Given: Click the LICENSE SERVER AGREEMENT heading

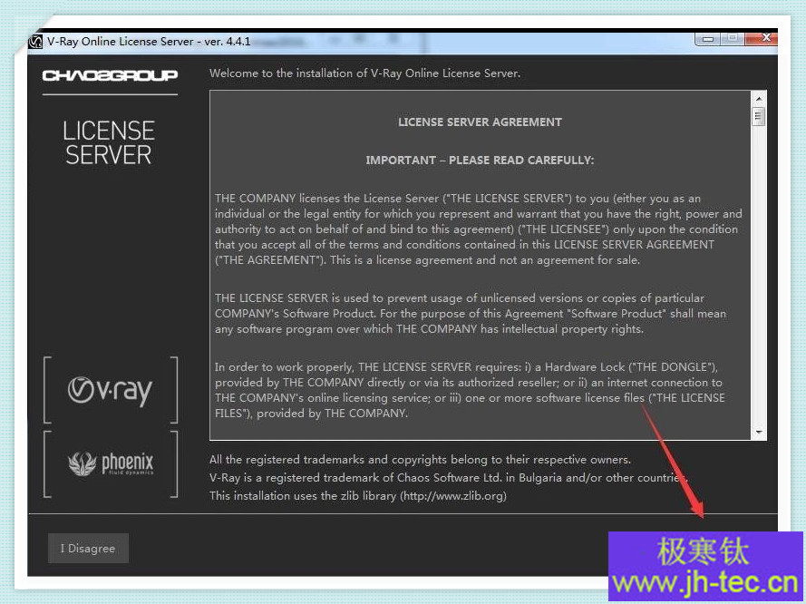Looking at the screenshot, I should tap(480, 122).
